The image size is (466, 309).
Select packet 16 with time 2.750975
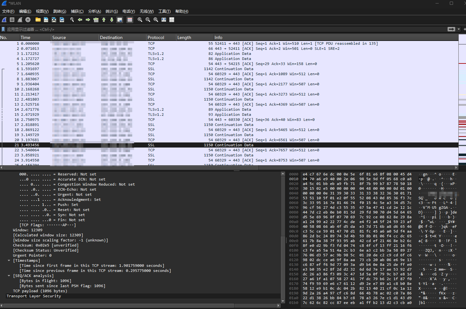(x=229, y=120)
